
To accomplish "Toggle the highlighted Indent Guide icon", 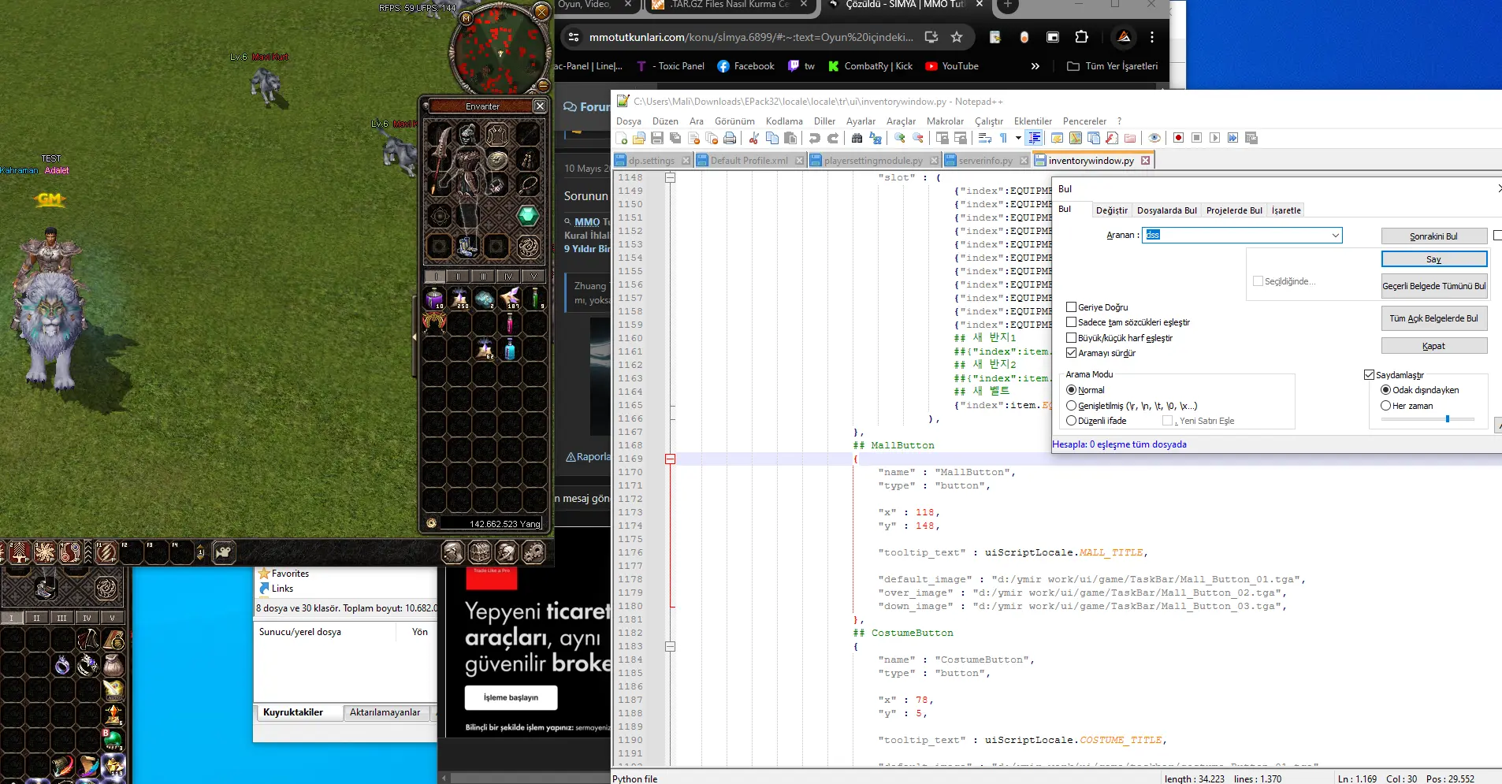I will coord(1034,138).
